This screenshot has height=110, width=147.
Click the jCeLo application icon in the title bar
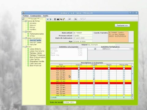[24, 13]
